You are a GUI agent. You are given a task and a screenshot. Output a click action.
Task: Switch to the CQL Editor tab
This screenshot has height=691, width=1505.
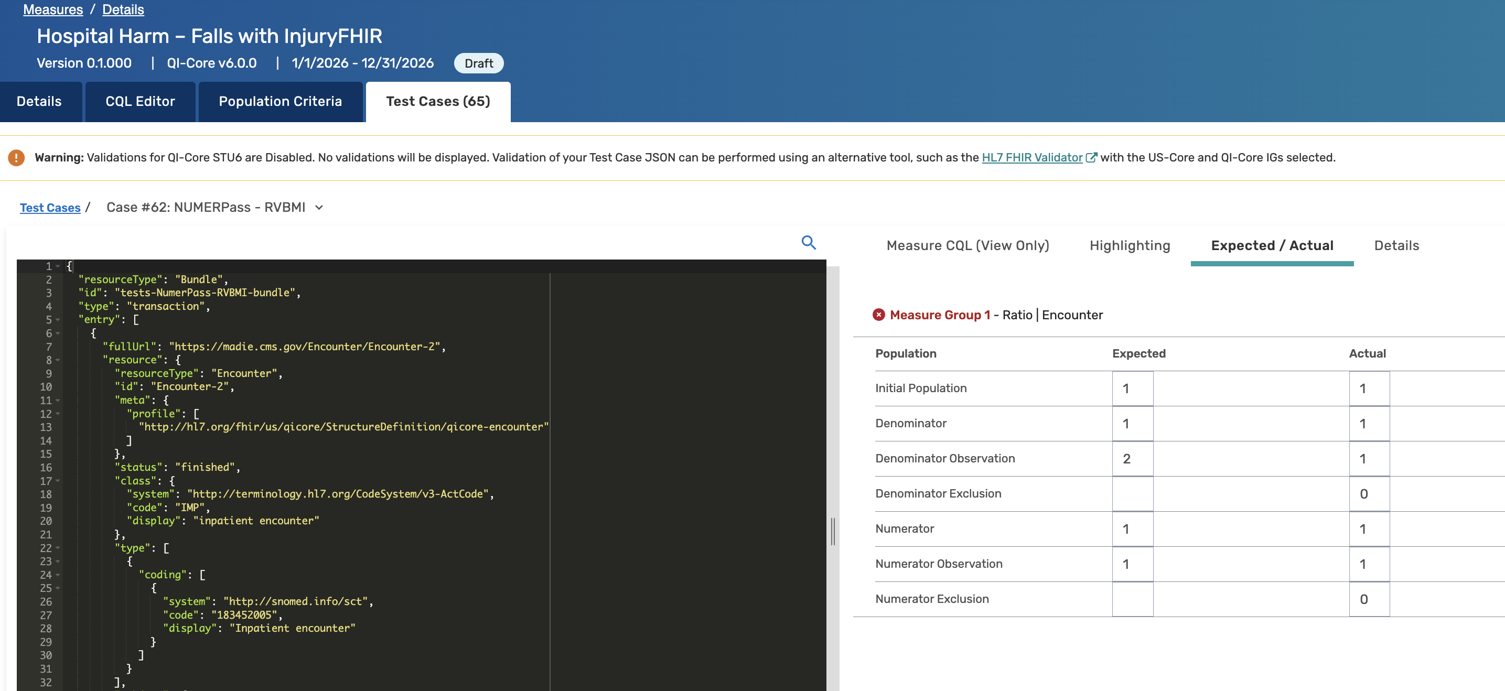pyautogui.click(x=140, y=102)
